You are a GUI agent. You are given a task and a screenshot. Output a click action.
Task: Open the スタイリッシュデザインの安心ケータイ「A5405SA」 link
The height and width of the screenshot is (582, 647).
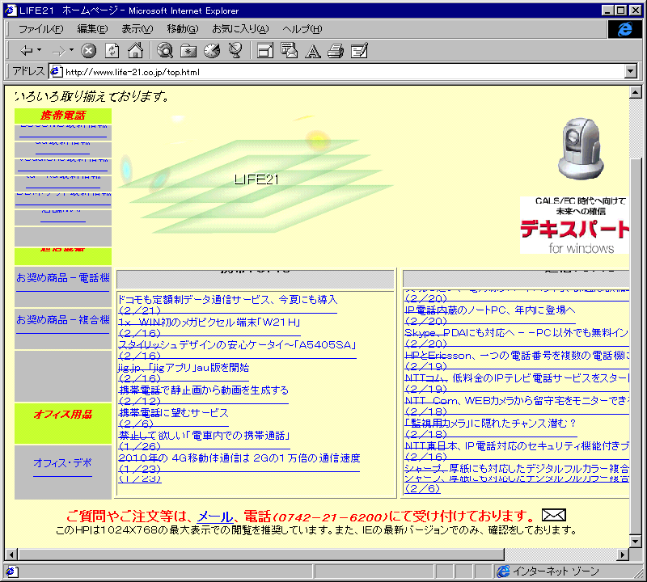(237, 345)
